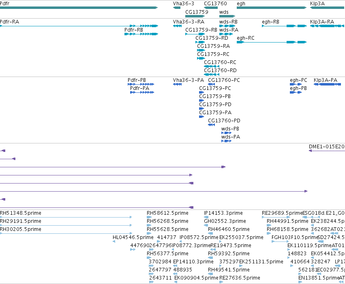Click the RH46460.5prime EST label

coord(229,229)
